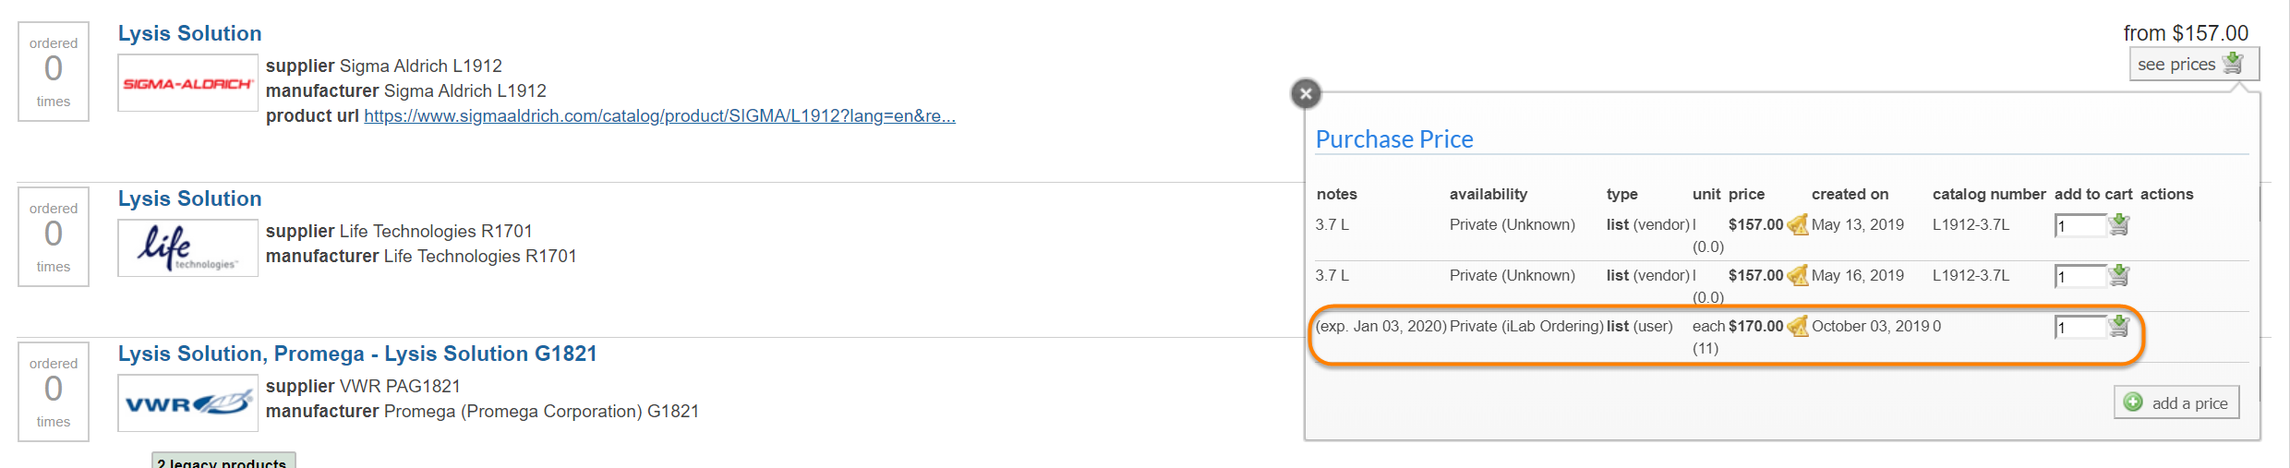This screenshot has height=468, width=2290.
Task: Expand the 2 legacy products section
Action: pos(223,461)
